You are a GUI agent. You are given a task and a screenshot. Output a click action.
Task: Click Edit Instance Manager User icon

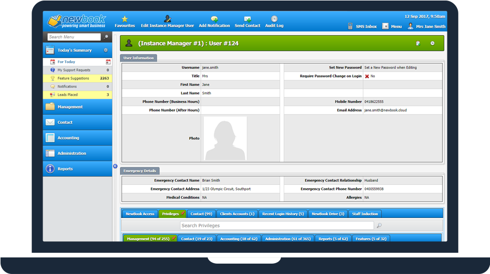[167, 19]
